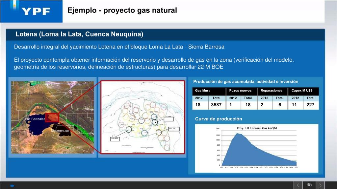Screen dimensions: 337x189
Task: Click the Pozos nuevos total value '18'
Action: 248,105
